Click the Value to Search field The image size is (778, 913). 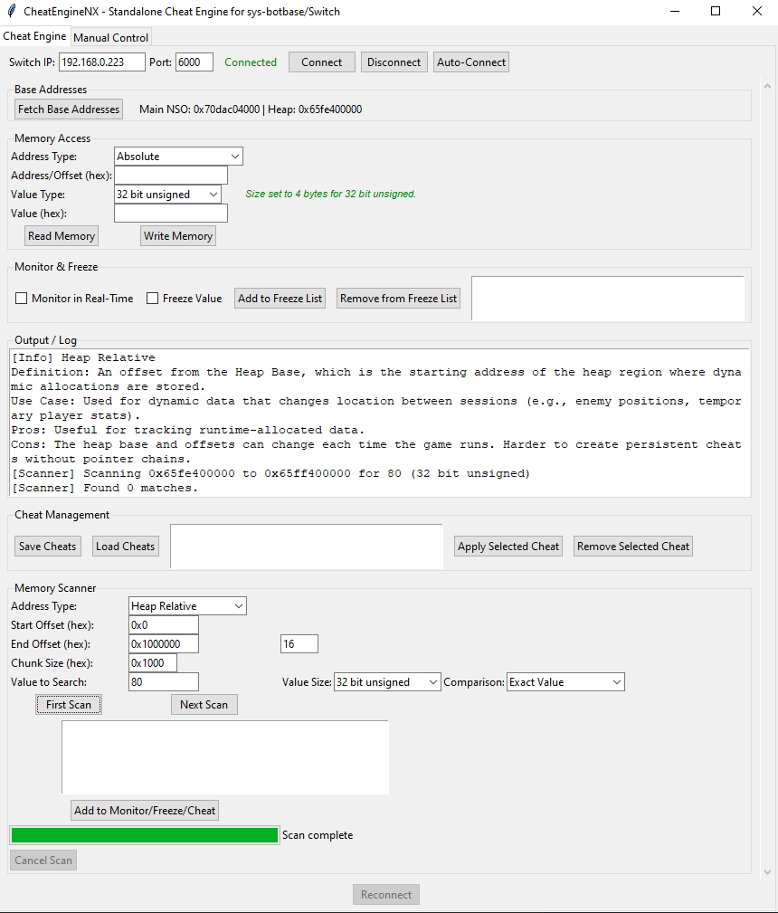pyautogui.click(x=164, y=682)
